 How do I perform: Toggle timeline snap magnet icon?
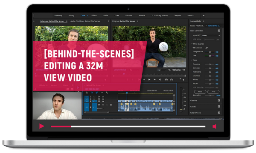click(x=92, y=93)
